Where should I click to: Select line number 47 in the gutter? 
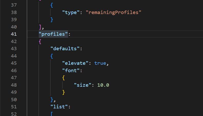pos(14,78)
